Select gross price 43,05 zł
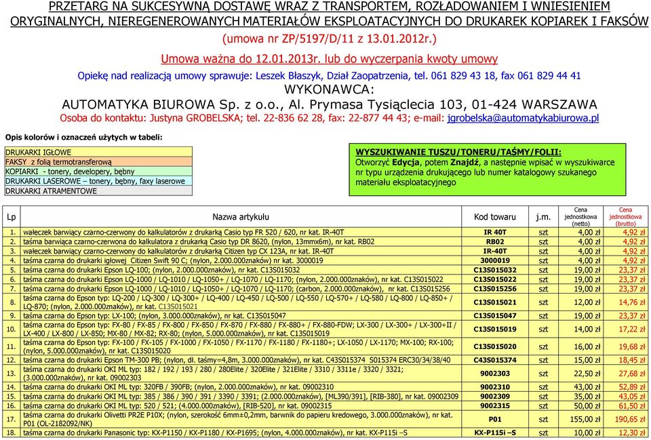The height and width of the screenshot is (440, 651). pos(625,397)
